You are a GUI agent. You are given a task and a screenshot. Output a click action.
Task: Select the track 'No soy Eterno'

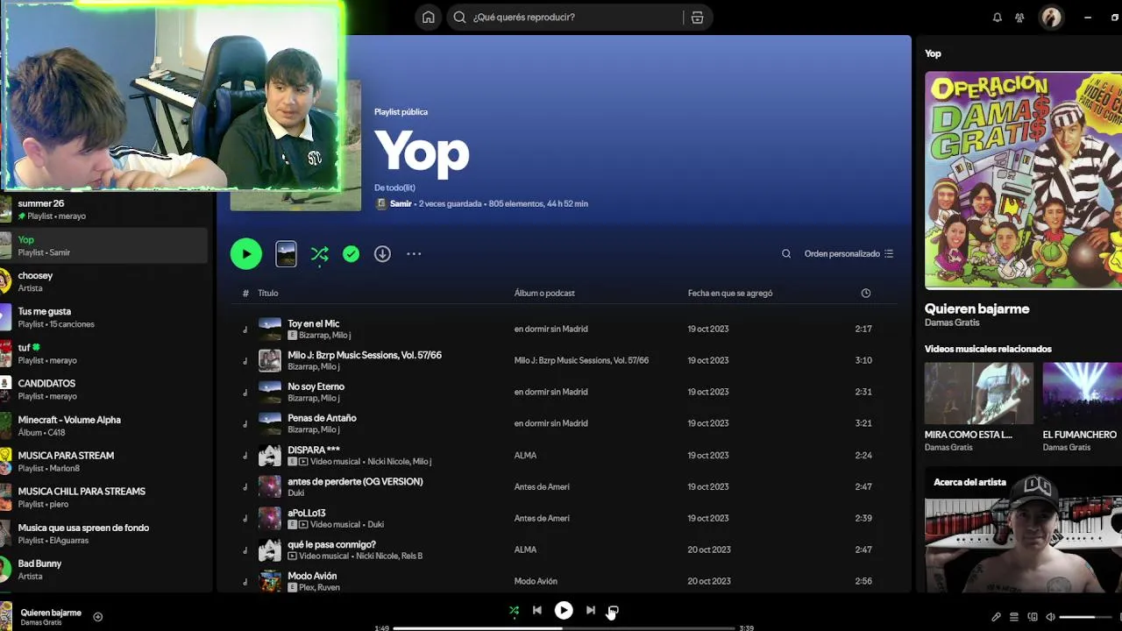(316, 387)
